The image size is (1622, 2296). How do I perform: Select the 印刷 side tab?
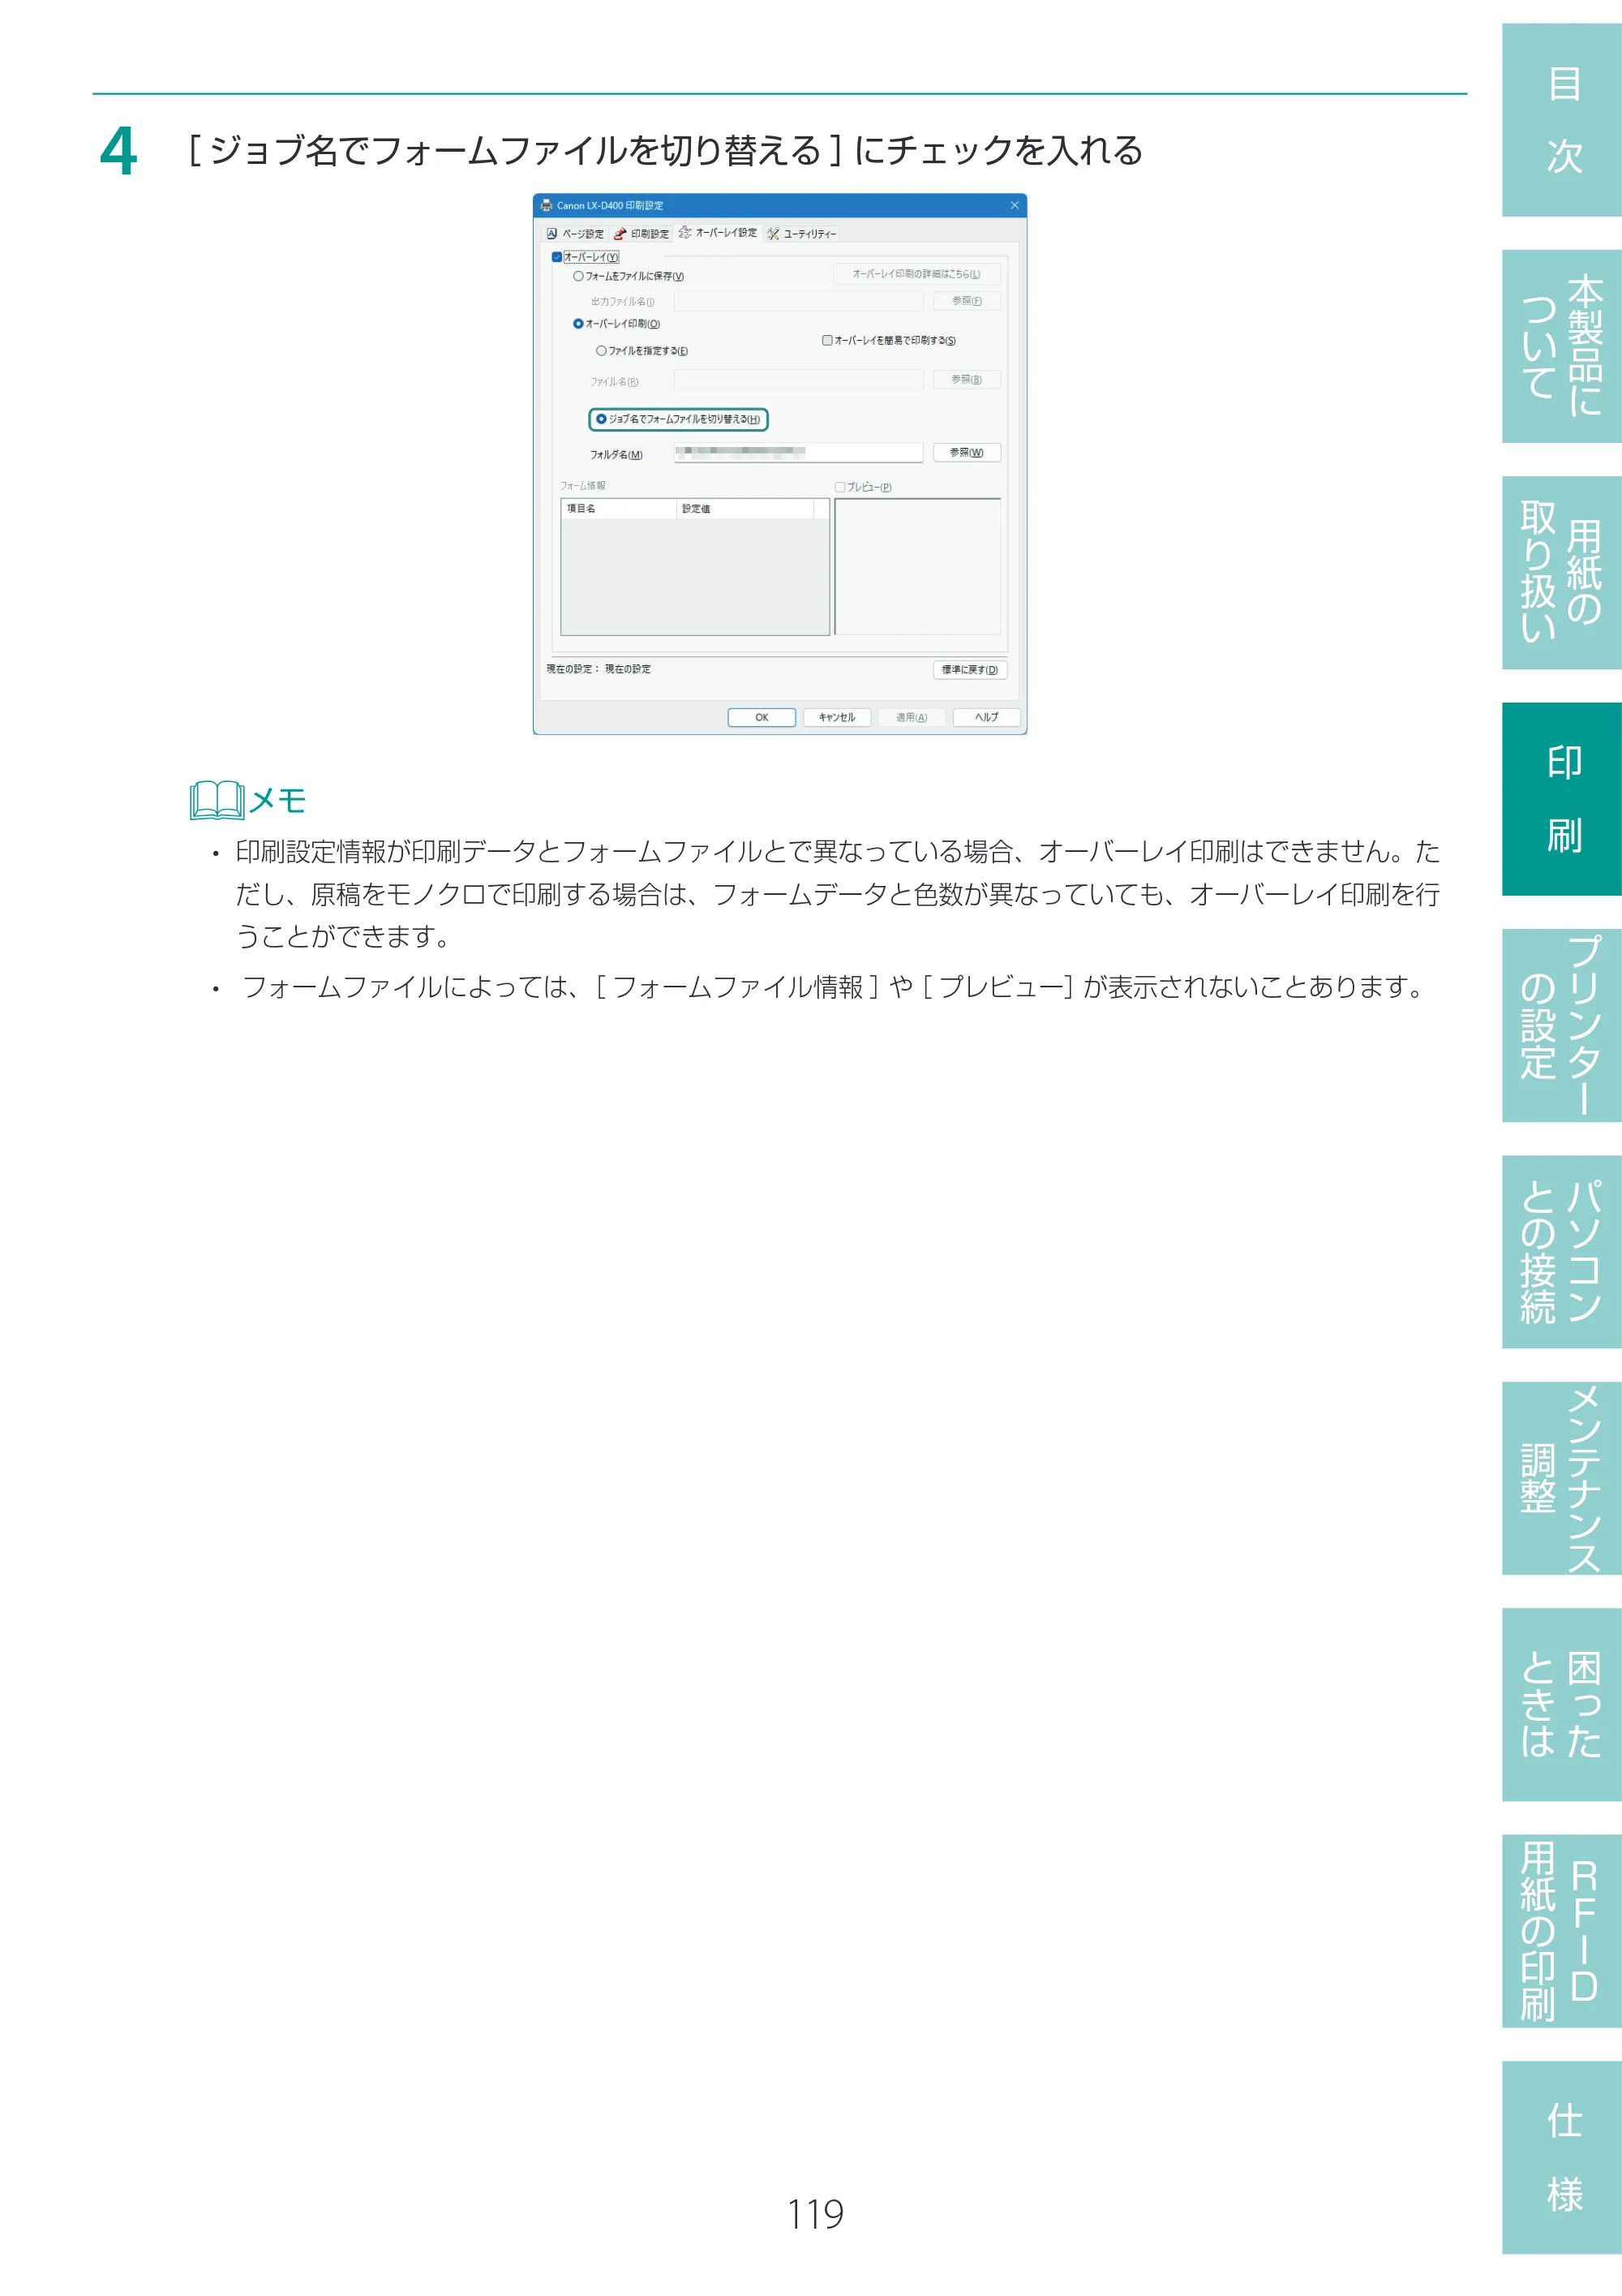pyautogui.click(x=1562, y=799)
